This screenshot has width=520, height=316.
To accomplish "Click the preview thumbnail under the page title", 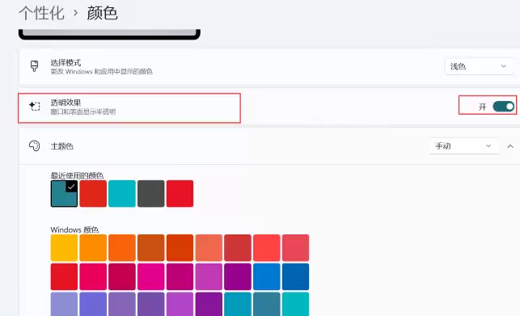I will click(x=109, y=35).
